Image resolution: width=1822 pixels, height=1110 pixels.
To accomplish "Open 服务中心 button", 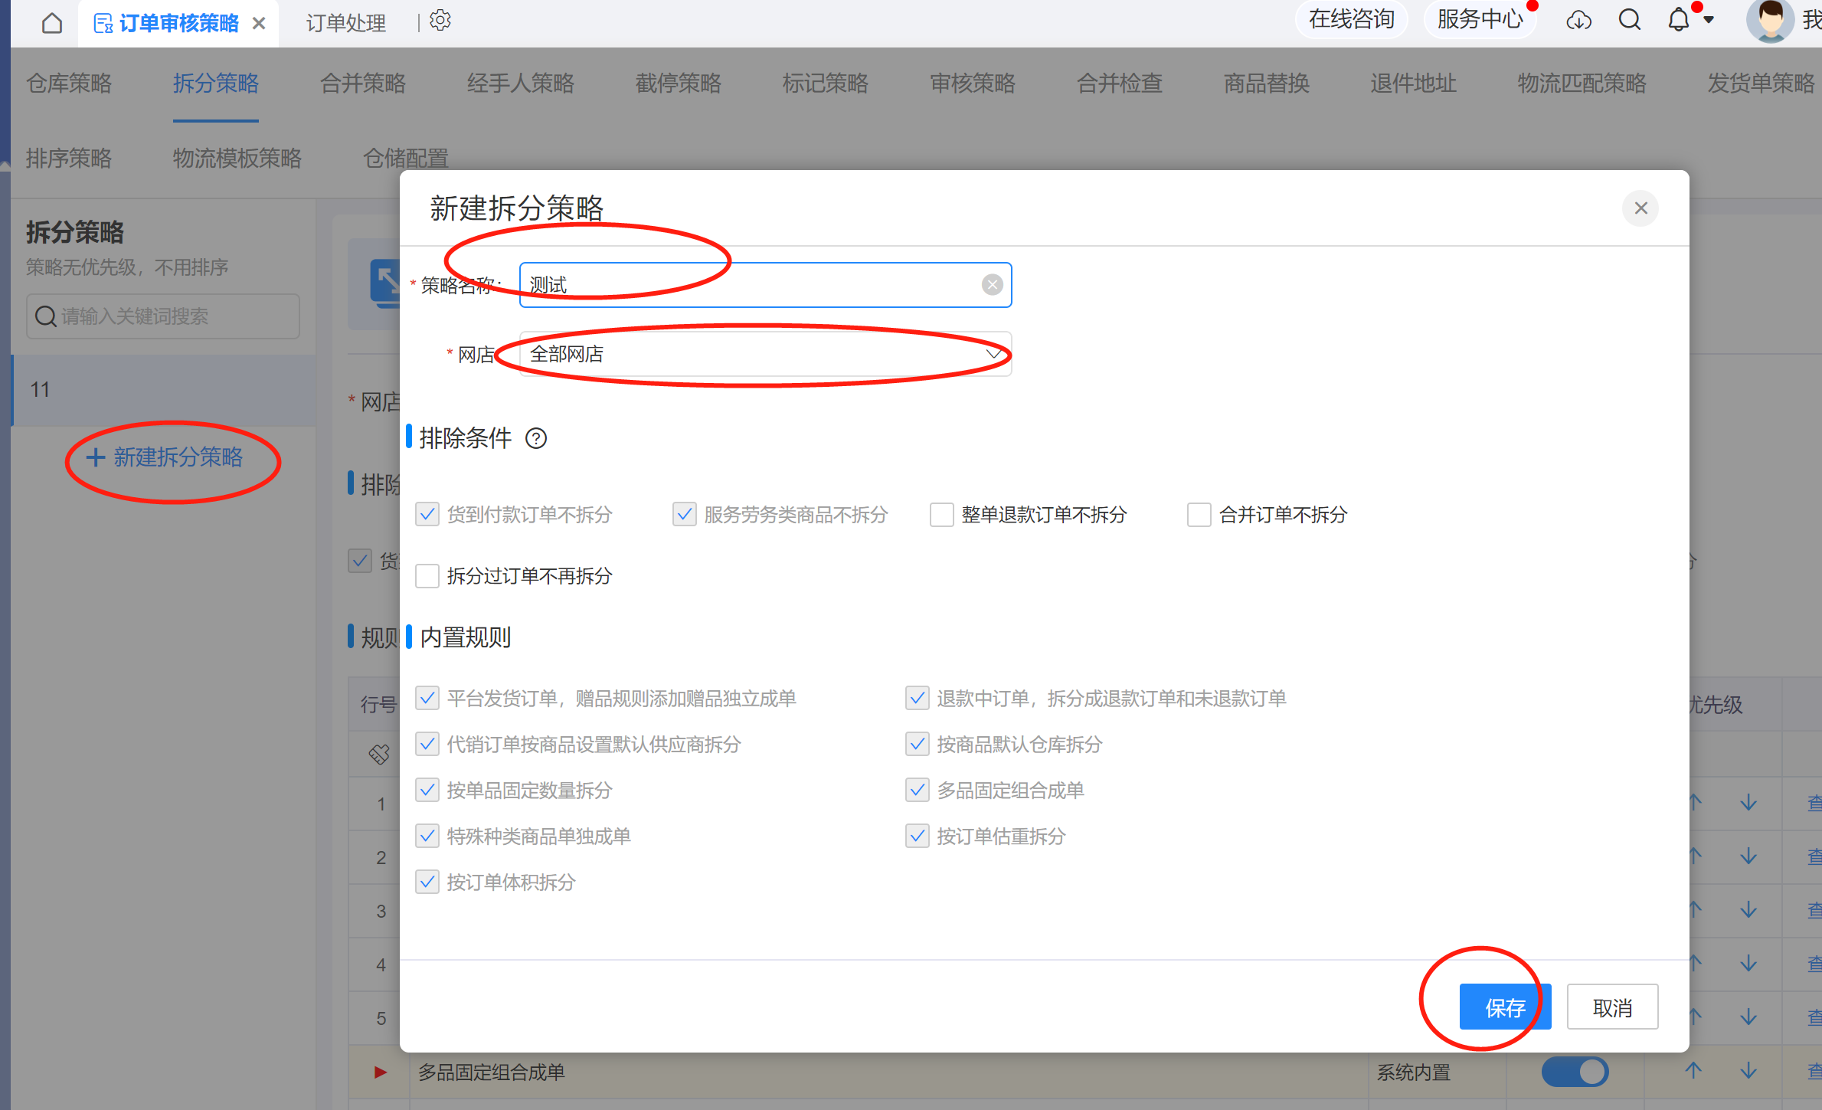I will coord(1480,19).
